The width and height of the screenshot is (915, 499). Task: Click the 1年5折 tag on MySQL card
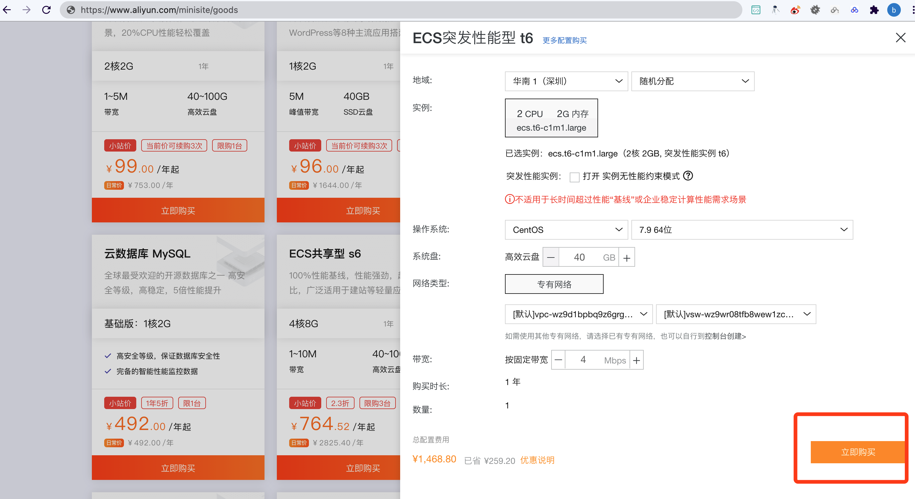click(x=157, y=403)
